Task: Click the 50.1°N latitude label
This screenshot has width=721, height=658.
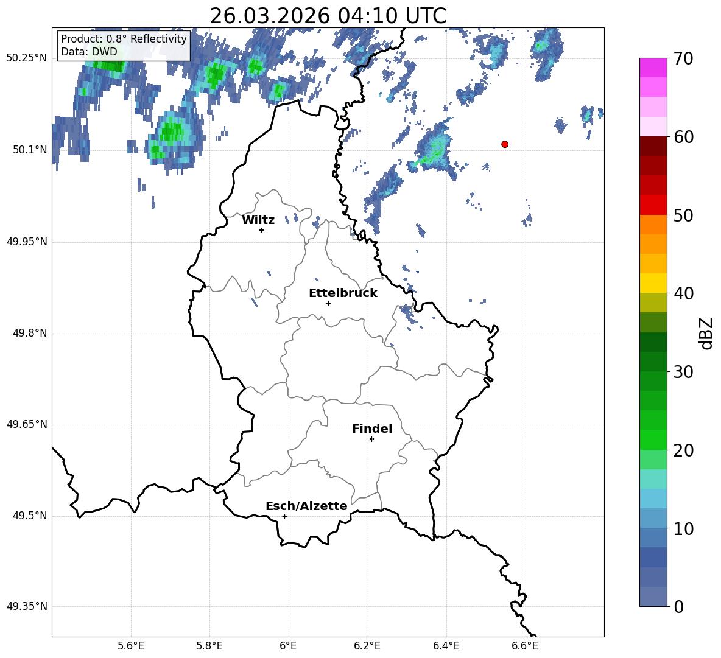Action: (30, 150)
